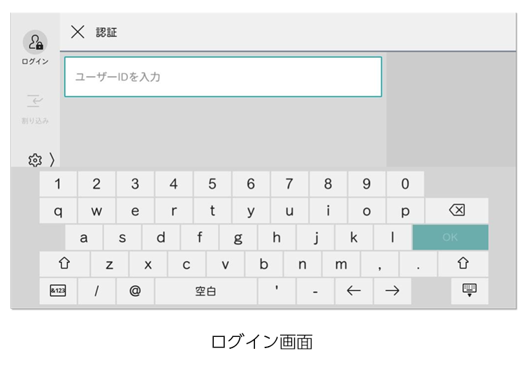The image size is (524, 367).
Task: Tap the letter c key
Action: (x=187, y=264)
